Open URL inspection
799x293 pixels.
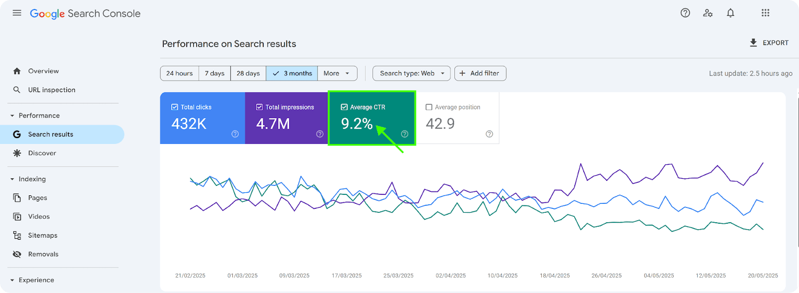pyautogui.click(x=51, y=90)
